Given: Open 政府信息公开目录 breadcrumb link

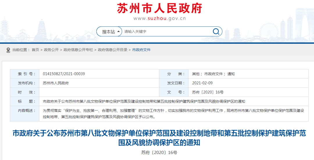Looking at the screenshot, I should click(113, 50).
